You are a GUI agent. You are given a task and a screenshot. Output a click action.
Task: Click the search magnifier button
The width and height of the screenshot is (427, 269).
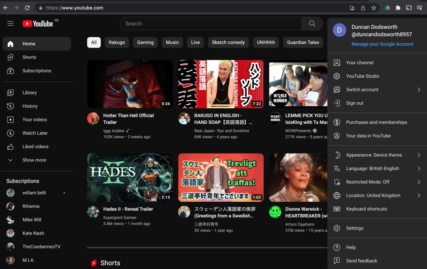[312, 24]
